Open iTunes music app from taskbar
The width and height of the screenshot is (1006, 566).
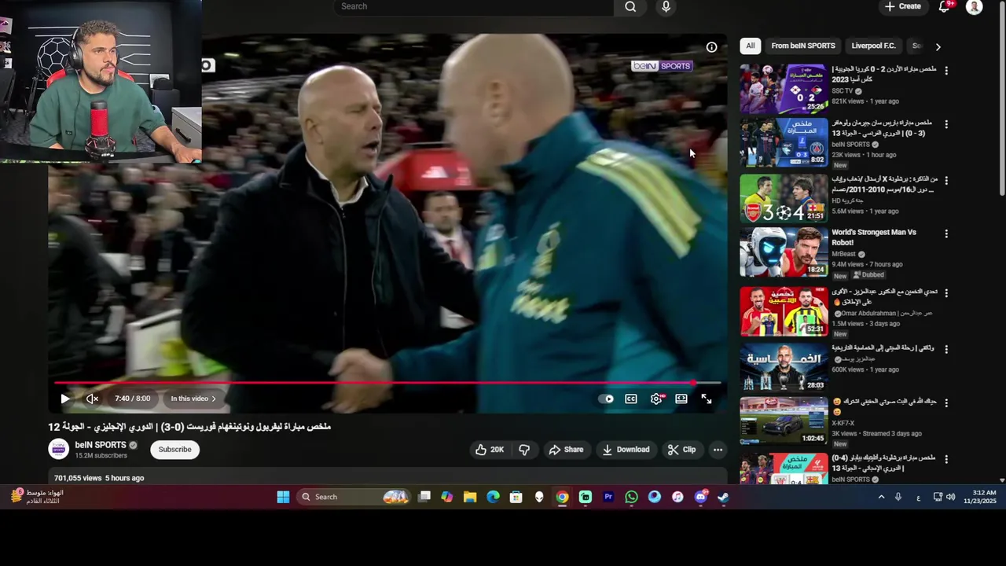(x=677, y=497)
